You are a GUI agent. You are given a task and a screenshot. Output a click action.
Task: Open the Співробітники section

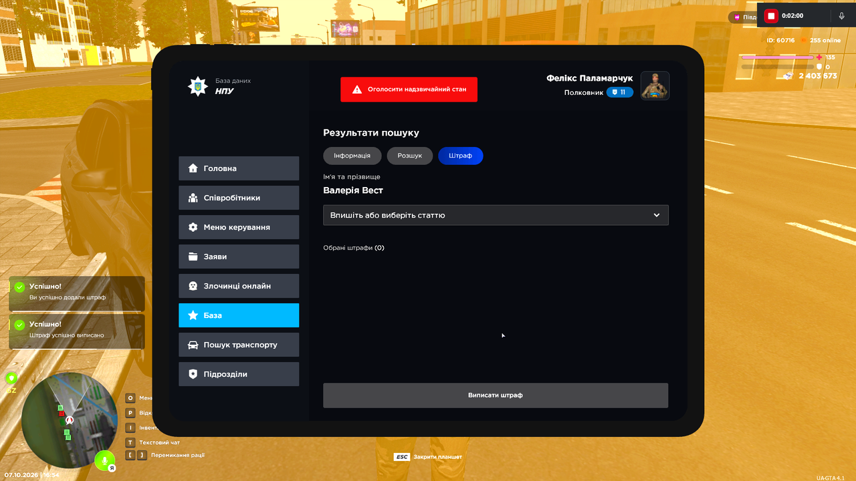coord(239,198)
